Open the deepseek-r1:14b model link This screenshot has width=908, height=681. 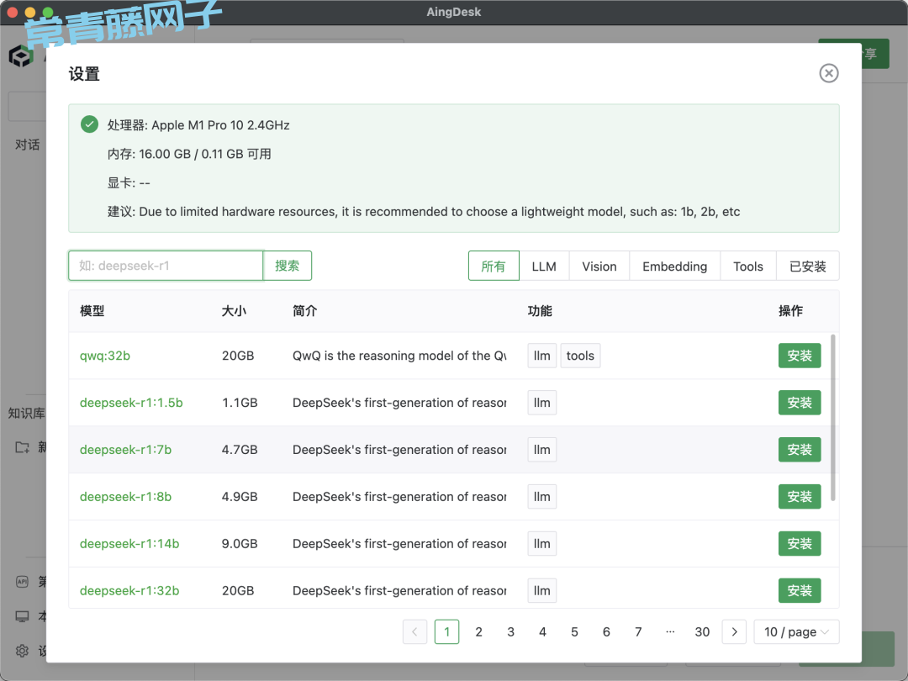(129, 543)
